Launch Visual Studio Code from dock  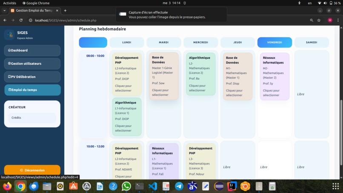(x=153, y=187)
